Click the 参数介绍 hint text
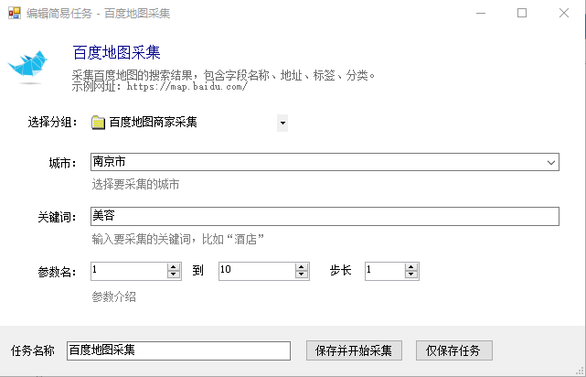The image size is (586, 377). [x=114, y=297]
